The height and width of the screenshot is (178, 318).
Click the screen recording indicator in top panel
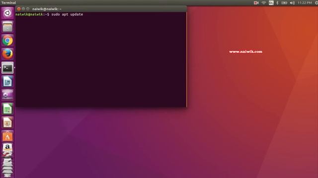tap(256, 3)
